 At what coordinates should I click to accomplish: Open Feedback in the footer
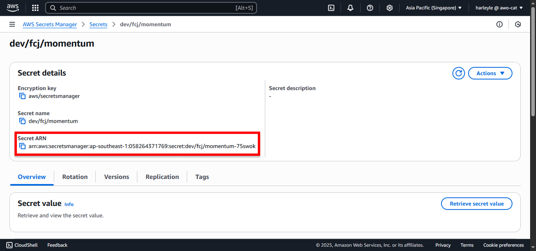click(x=57, y=245)
